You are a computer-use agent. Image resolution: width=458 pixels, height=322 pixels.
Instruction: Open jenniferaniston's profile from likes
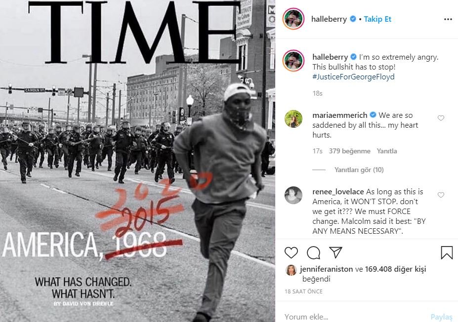326,269
